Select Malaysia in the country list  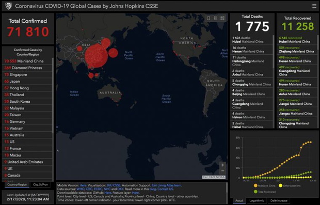(x=27, y=108)
